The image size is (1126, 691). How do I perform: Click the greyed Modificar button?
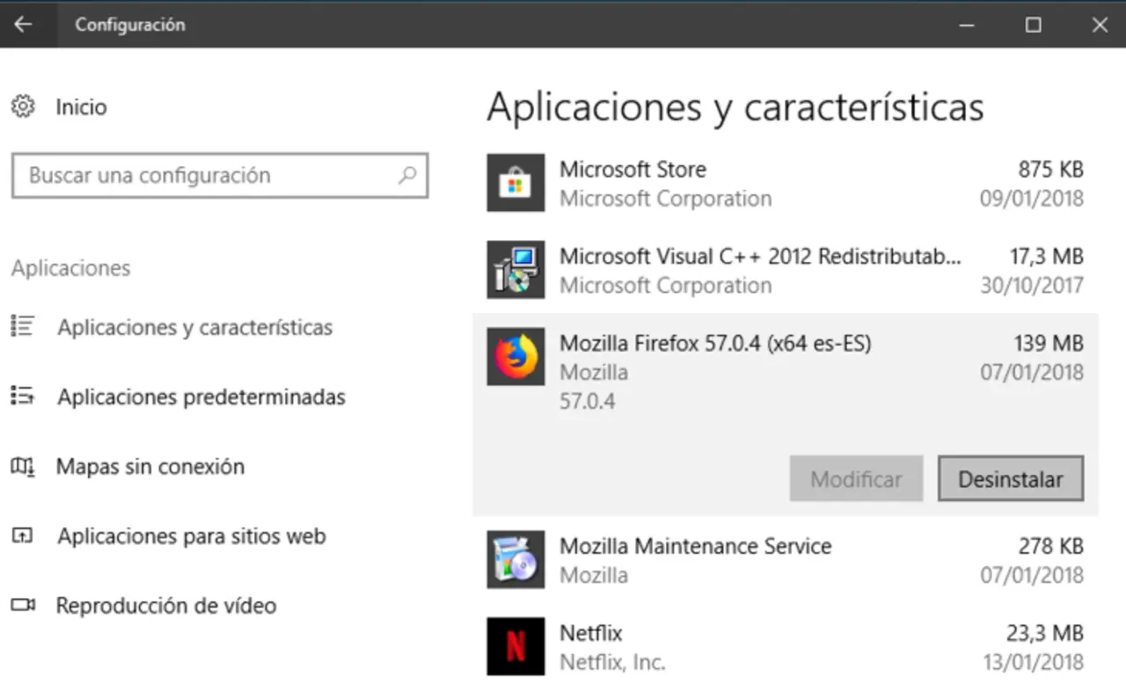click(x=856, y=479)
